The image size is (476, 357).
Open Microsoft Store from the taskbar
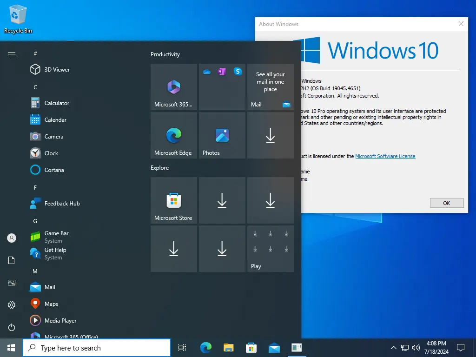pyautogui.click(x=251, y=348)
